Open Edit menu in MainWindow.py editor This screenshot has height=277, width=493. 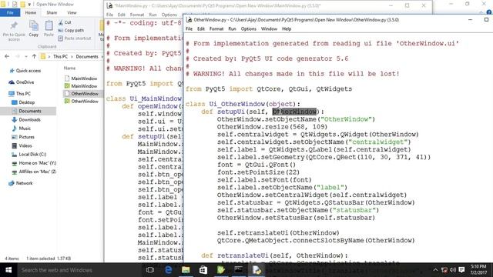(122, 15)
